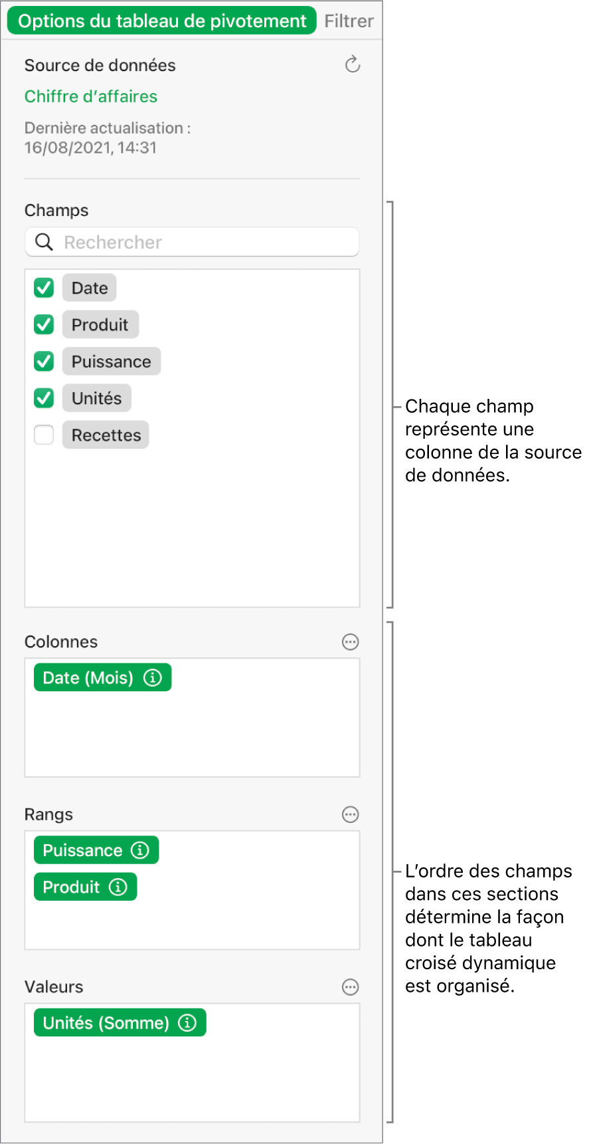The width and height of the screenshot is (595, 1144).
Task: Open the more options menu for Valeurs
Action: [x=350, y=987]
